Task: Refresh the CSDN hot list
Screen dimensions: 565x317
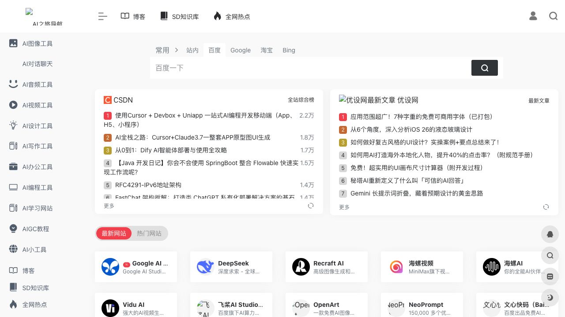Action: click(311, 206)
